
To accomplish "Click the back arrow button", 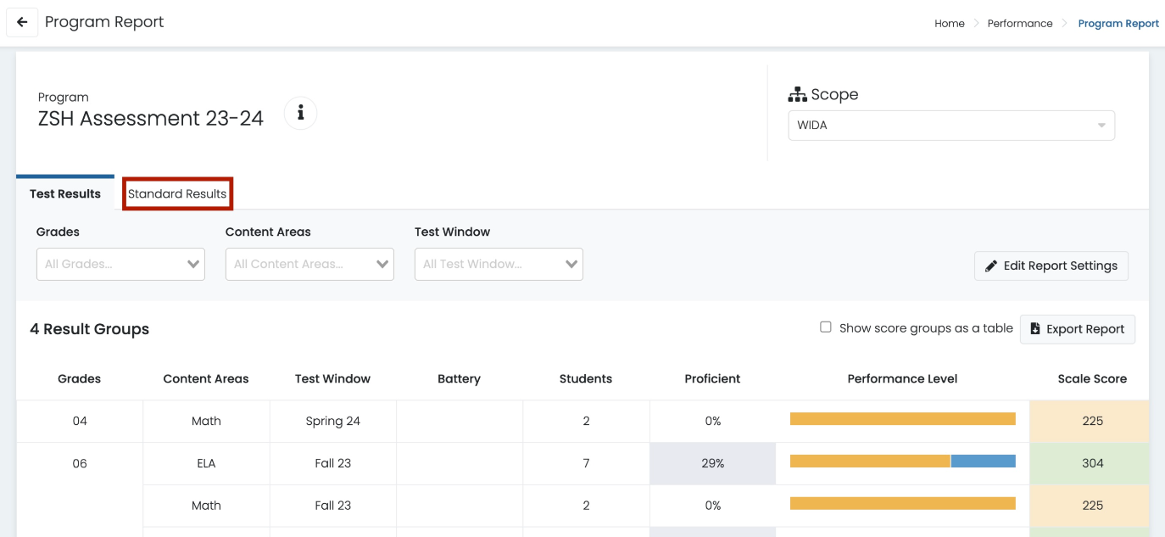I will click(22, 22).
